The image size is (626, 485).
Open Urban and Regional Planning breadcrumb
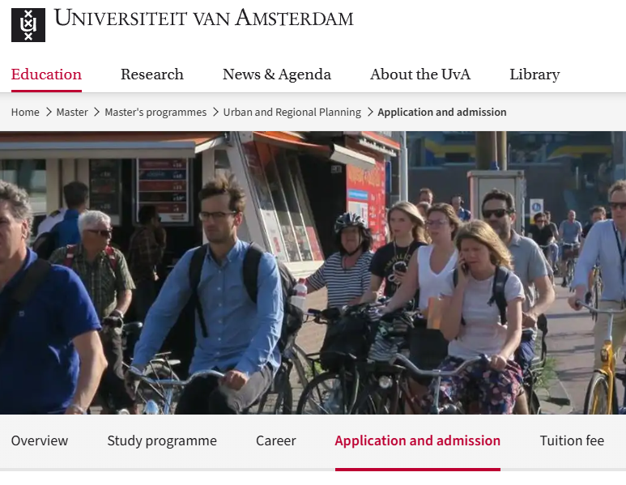[x=292, y=113]
